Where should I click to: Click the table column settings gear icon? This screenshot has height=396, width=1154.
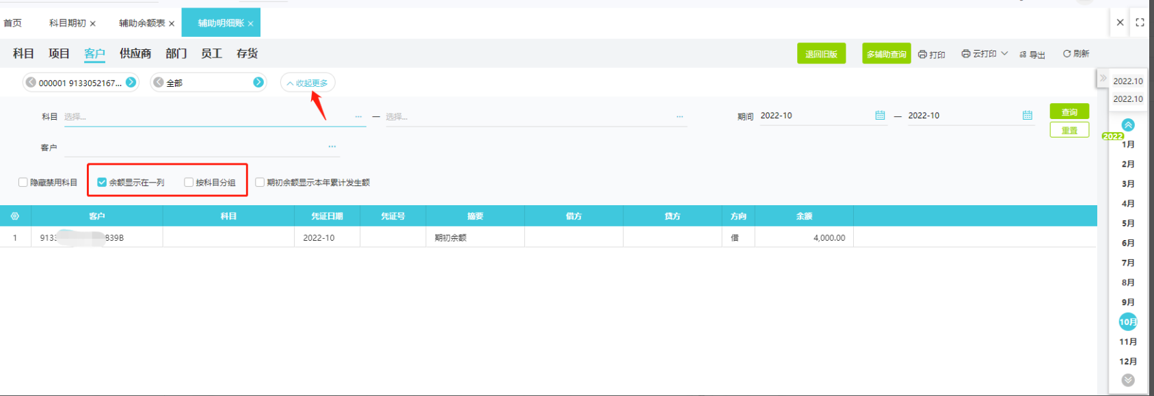tap(15, 216)
